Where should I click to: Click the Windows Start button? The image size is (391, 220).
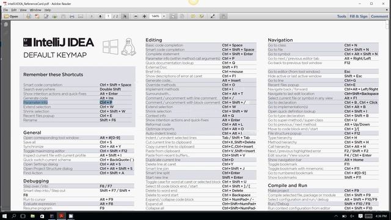click(x=4, y=216)
